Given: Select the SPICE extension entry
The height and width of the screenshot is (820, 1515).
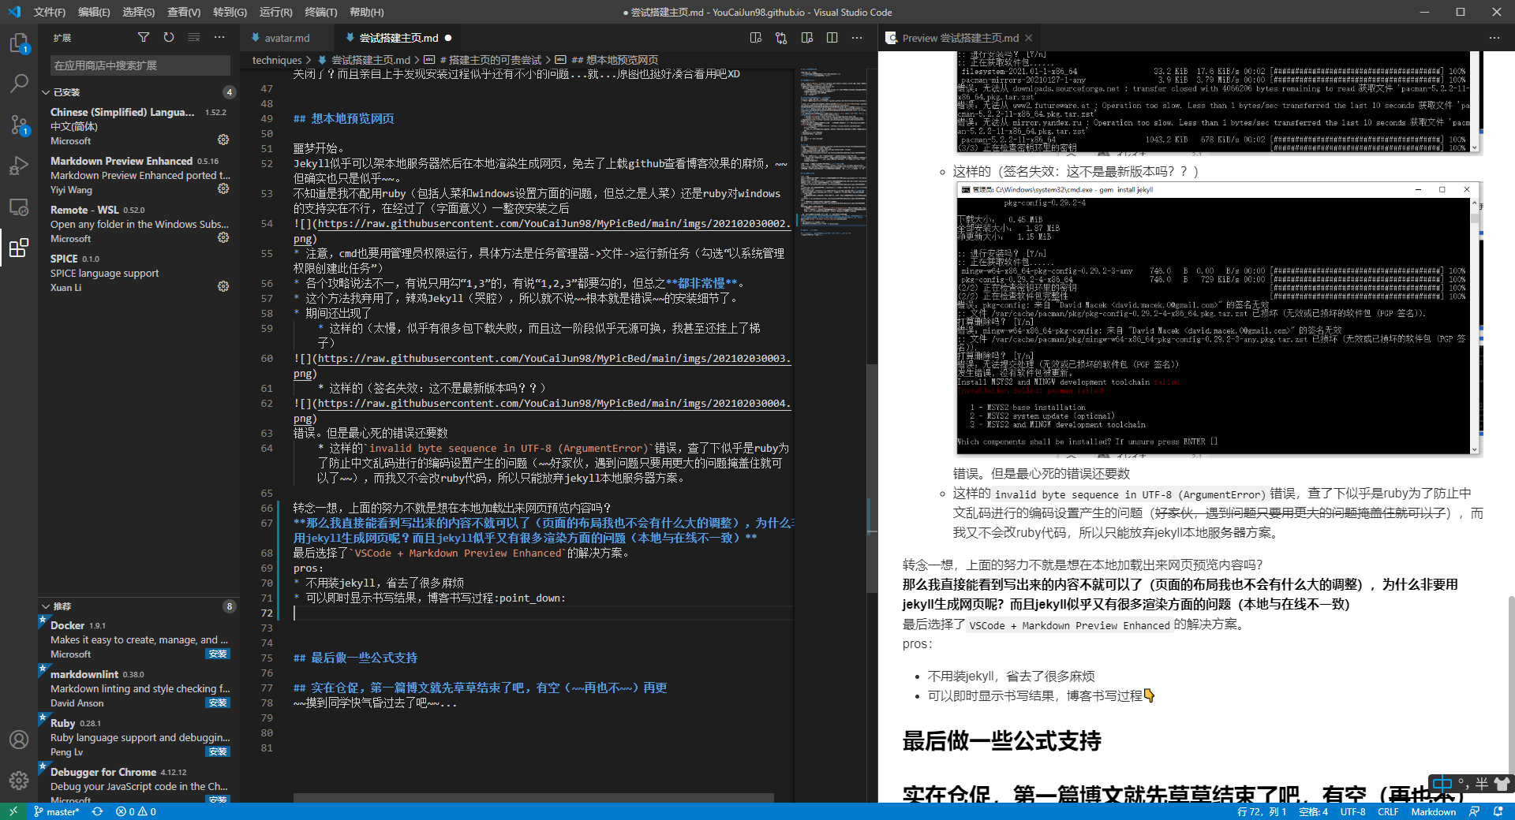Looking at the screenshot, I should (x=139, y=273).
